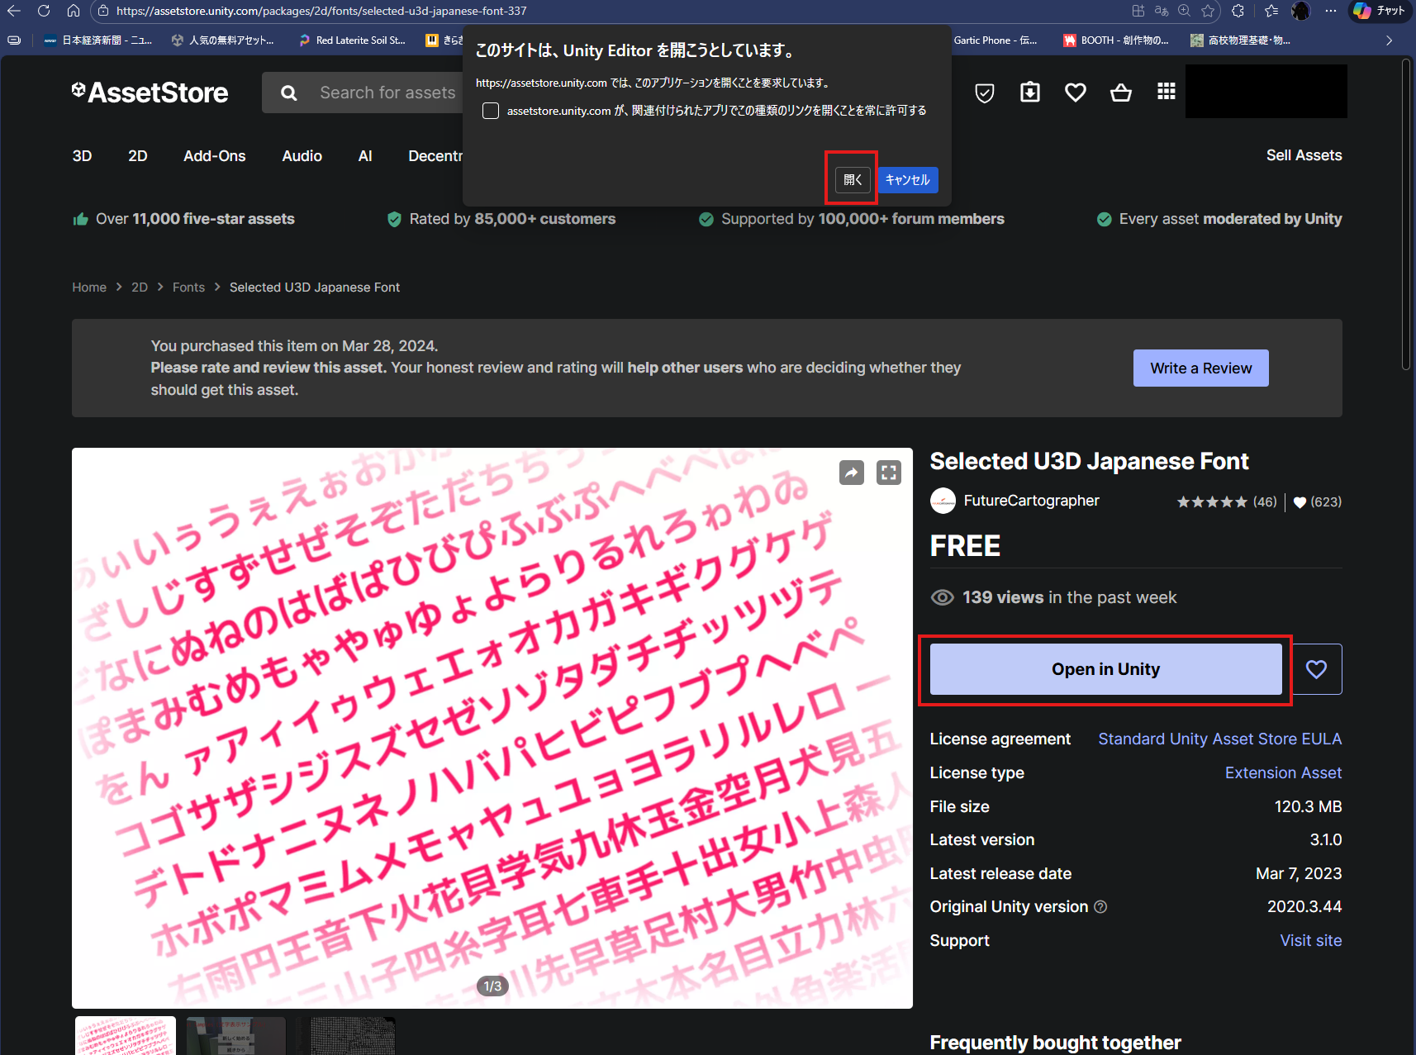1416x1055 pixels.
Task: Open the Audio category menu
Action: 302,156
